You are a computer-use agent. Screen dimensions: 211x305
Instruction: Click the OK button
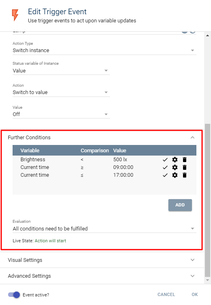[x=195, y=294]
